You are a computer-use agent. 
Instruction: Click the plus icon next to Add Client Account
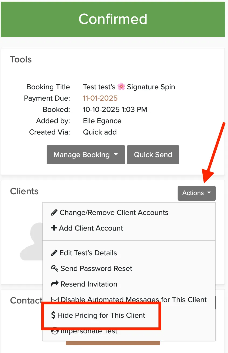coord(54,228)
